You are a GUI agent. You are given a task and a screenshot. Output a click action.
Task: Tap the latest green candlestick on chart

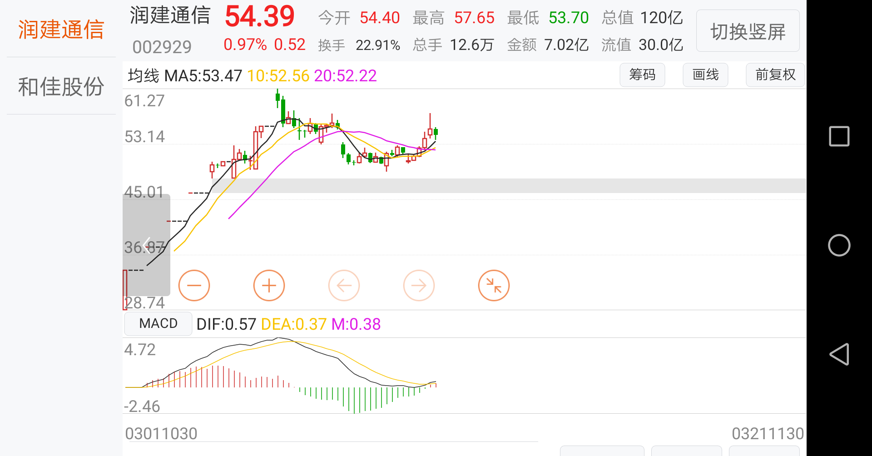click(x=436, y=132)
